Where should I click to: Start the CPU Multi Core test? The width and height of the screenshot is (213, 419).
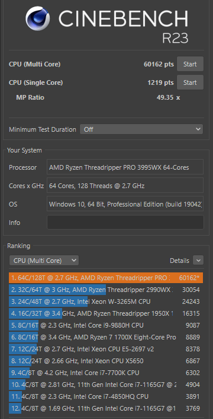190,64
